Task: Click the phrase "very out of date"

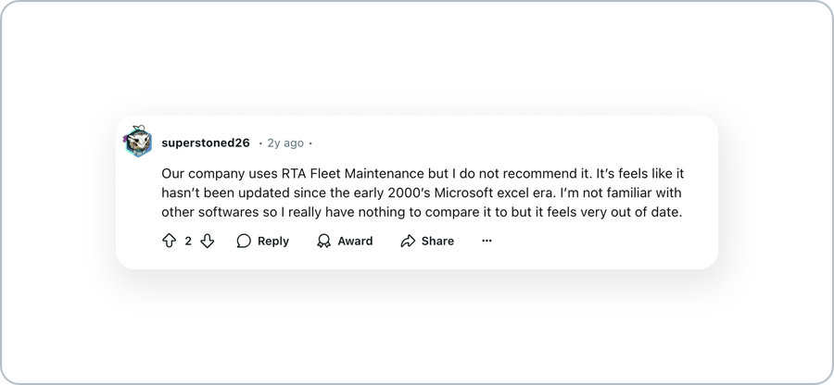Action: [x=631, y=212]
